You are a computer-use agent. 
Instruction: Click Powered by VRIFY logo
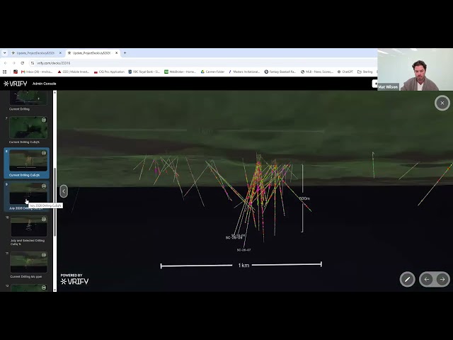coord(74,279)
